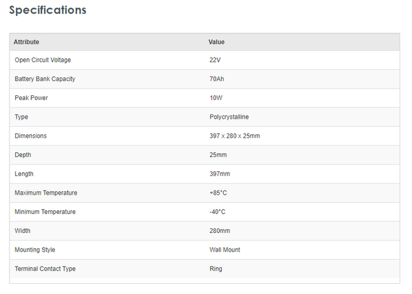Click the 280mm width value
The height and width of the screenshot is (294, 412).
pyautogui.click(x=219, y=231)
